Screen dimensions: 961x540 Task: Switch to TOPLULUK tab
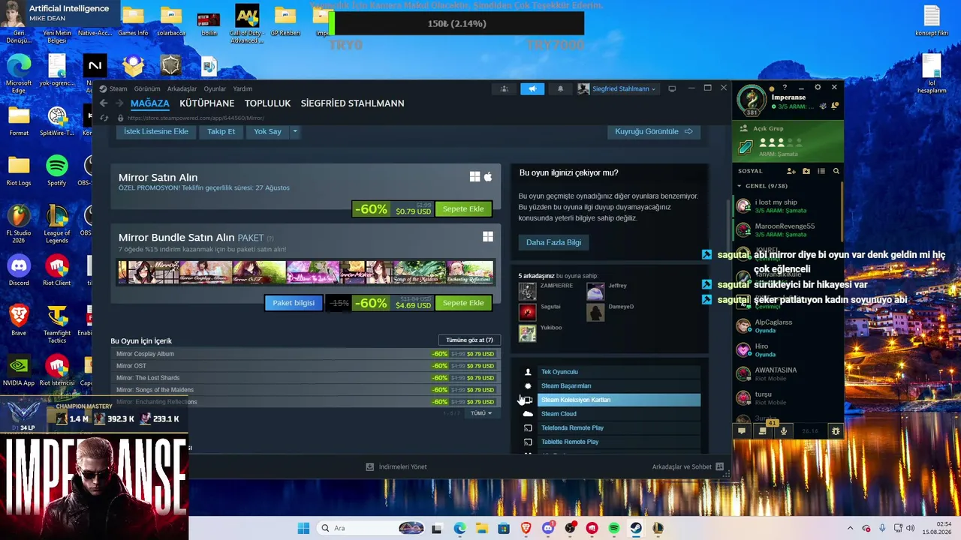pyautogui.click(x=267, y=103)
